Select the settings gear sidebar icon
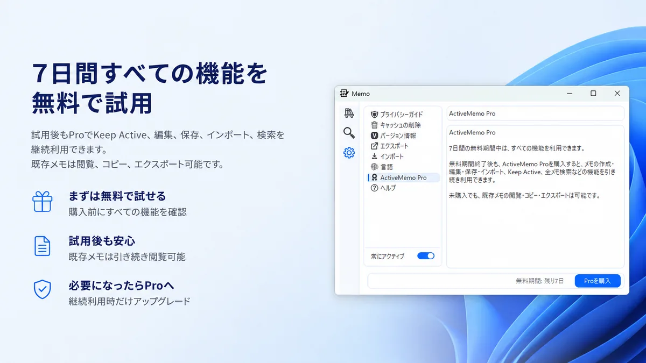The width and height of the screenshot is (646, 363). tap(349, 153)
